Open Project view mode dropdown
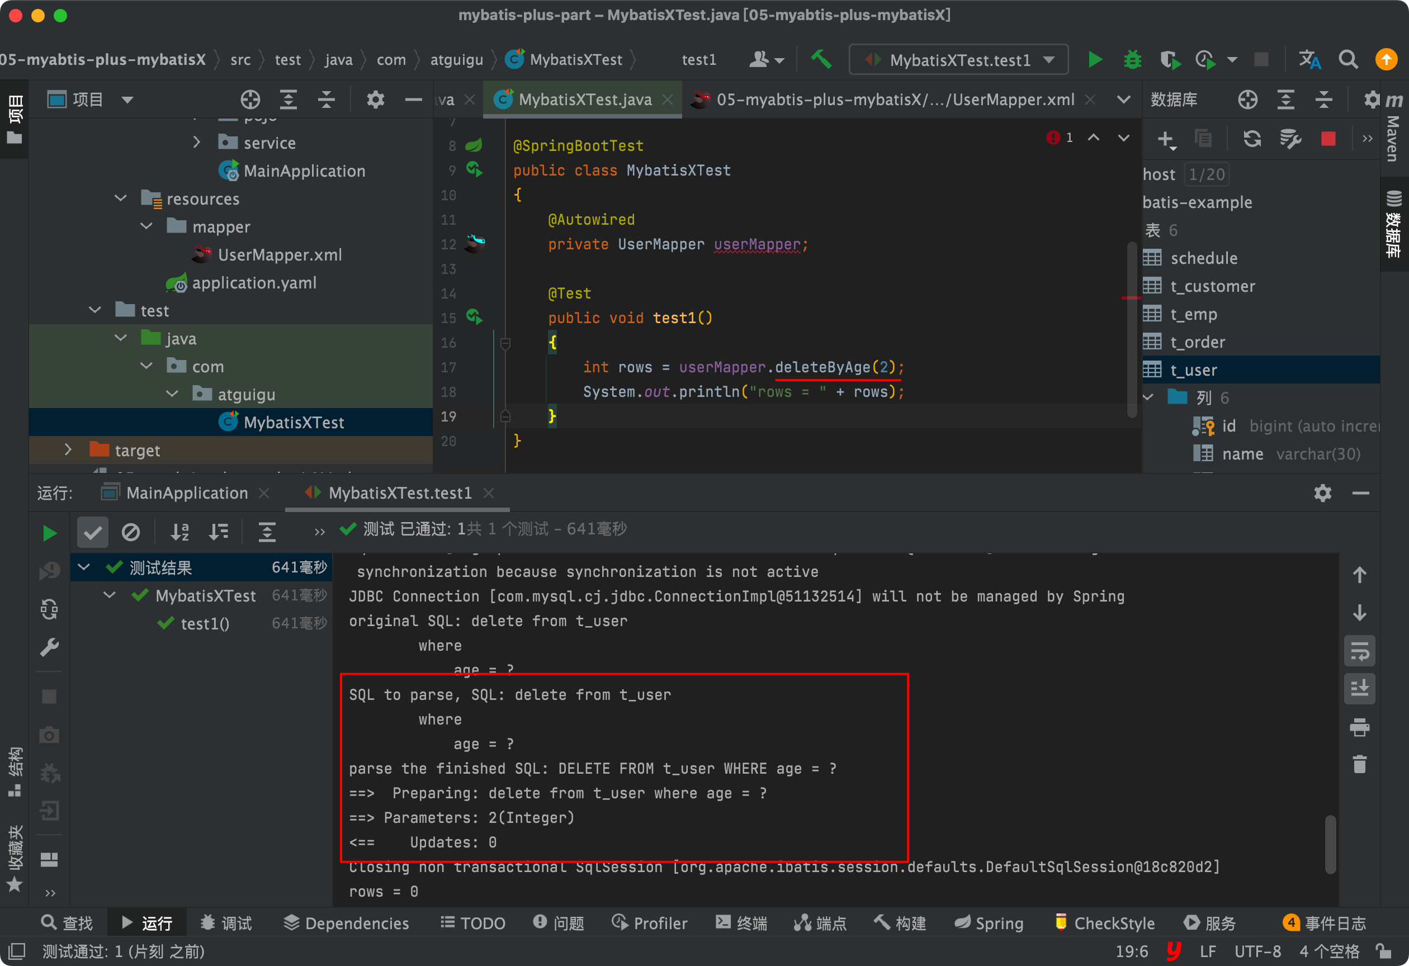The image size is (1409, 966). pos(127,100)
